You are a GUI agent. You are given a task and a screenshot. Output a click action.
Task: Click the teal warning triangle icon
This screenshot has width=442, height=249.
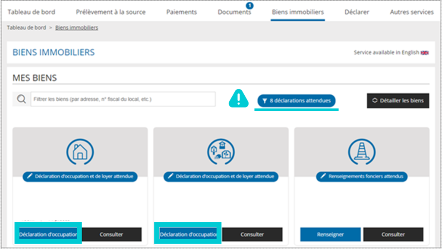[238, 99]
